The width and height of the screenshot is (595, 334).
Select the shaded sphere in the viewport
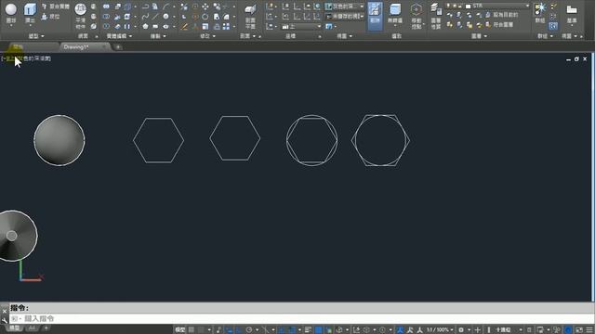point(59,140)
